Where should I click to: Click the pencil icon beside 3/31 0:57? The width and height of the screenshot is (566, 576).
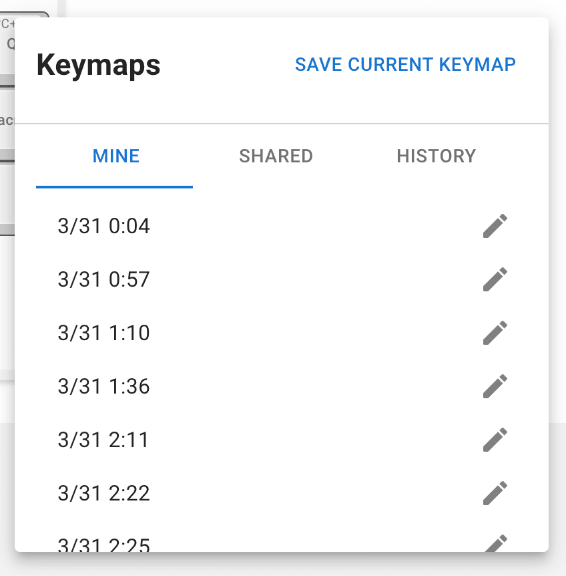[x=495, y=279]
